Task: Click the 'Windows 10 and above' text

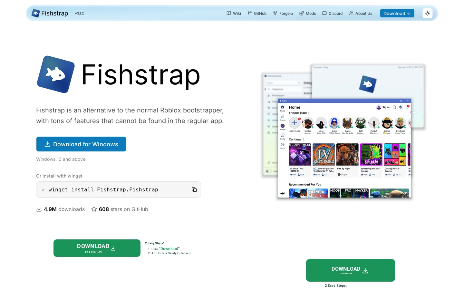Action: [x=61, y=159]
